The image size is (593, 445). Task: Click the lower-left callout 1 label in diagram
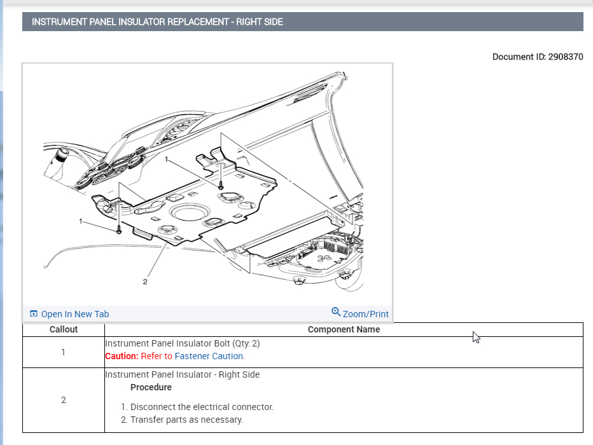coord(81,221)
